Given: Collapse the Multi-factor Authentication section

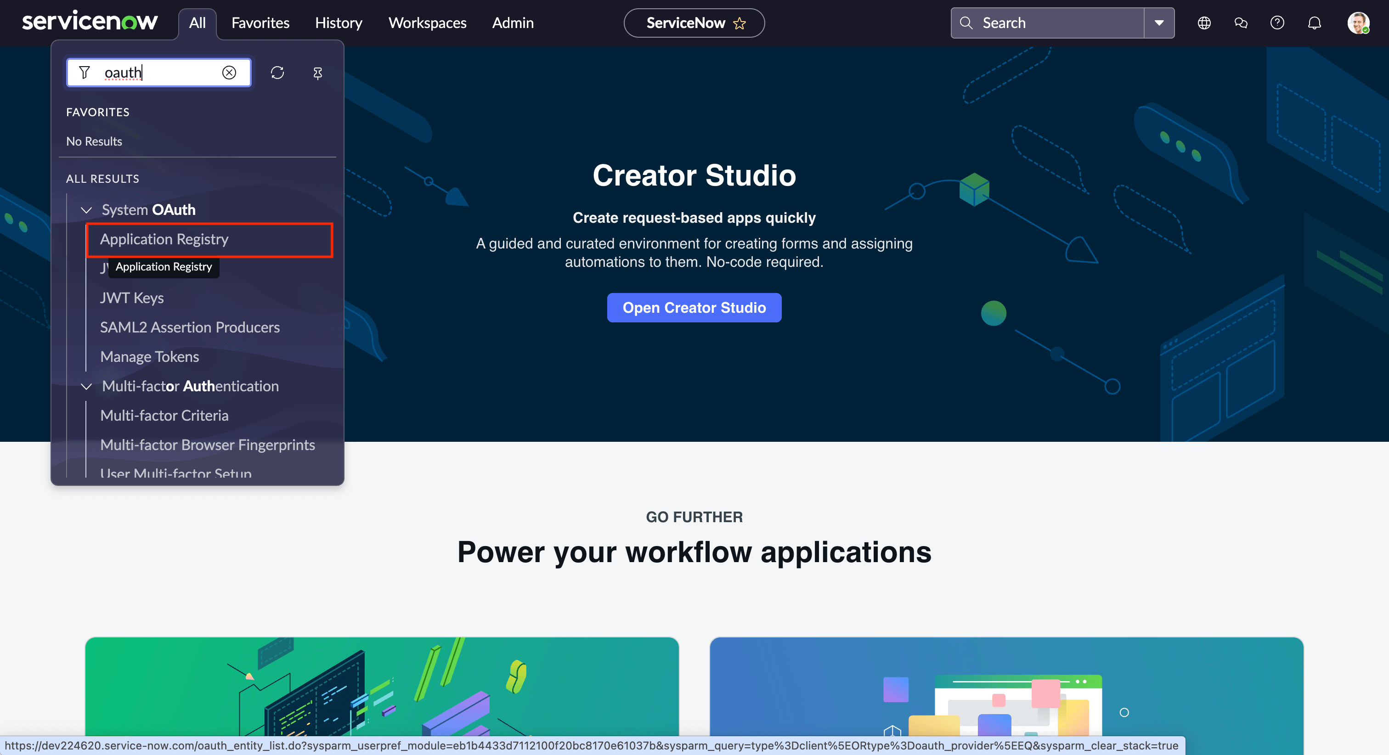Looking at the screenshot, I should pyautogui.click(x=86, y=386).
